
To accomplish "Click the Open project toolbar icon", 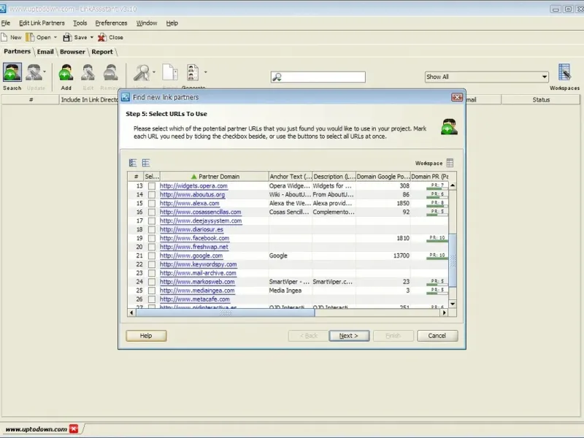I will click(x=30, y=37).
